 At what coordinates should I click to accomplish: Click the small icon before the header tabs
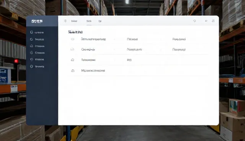click(65, 21)
